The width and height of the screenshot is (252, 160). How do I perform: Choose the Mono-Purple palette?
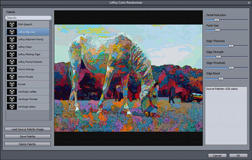pos(28,77)
